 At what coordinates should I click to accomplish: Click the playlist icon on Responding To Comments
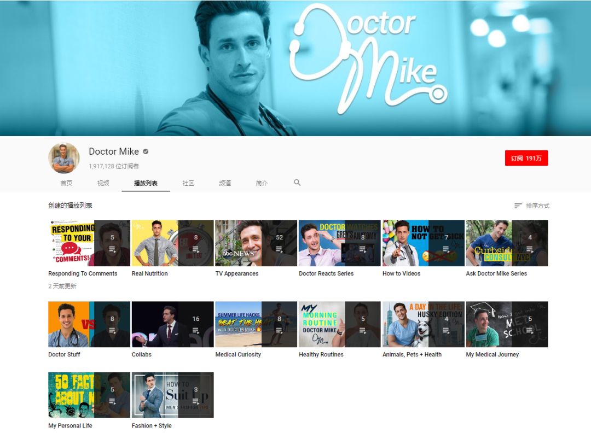pos(112,249)
